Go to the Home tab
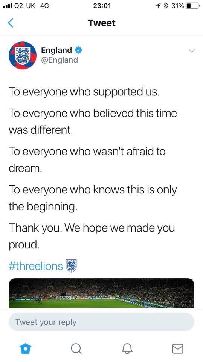Image resolution: width=203 pixels, height=362 pixels. (x=25, y=348)
